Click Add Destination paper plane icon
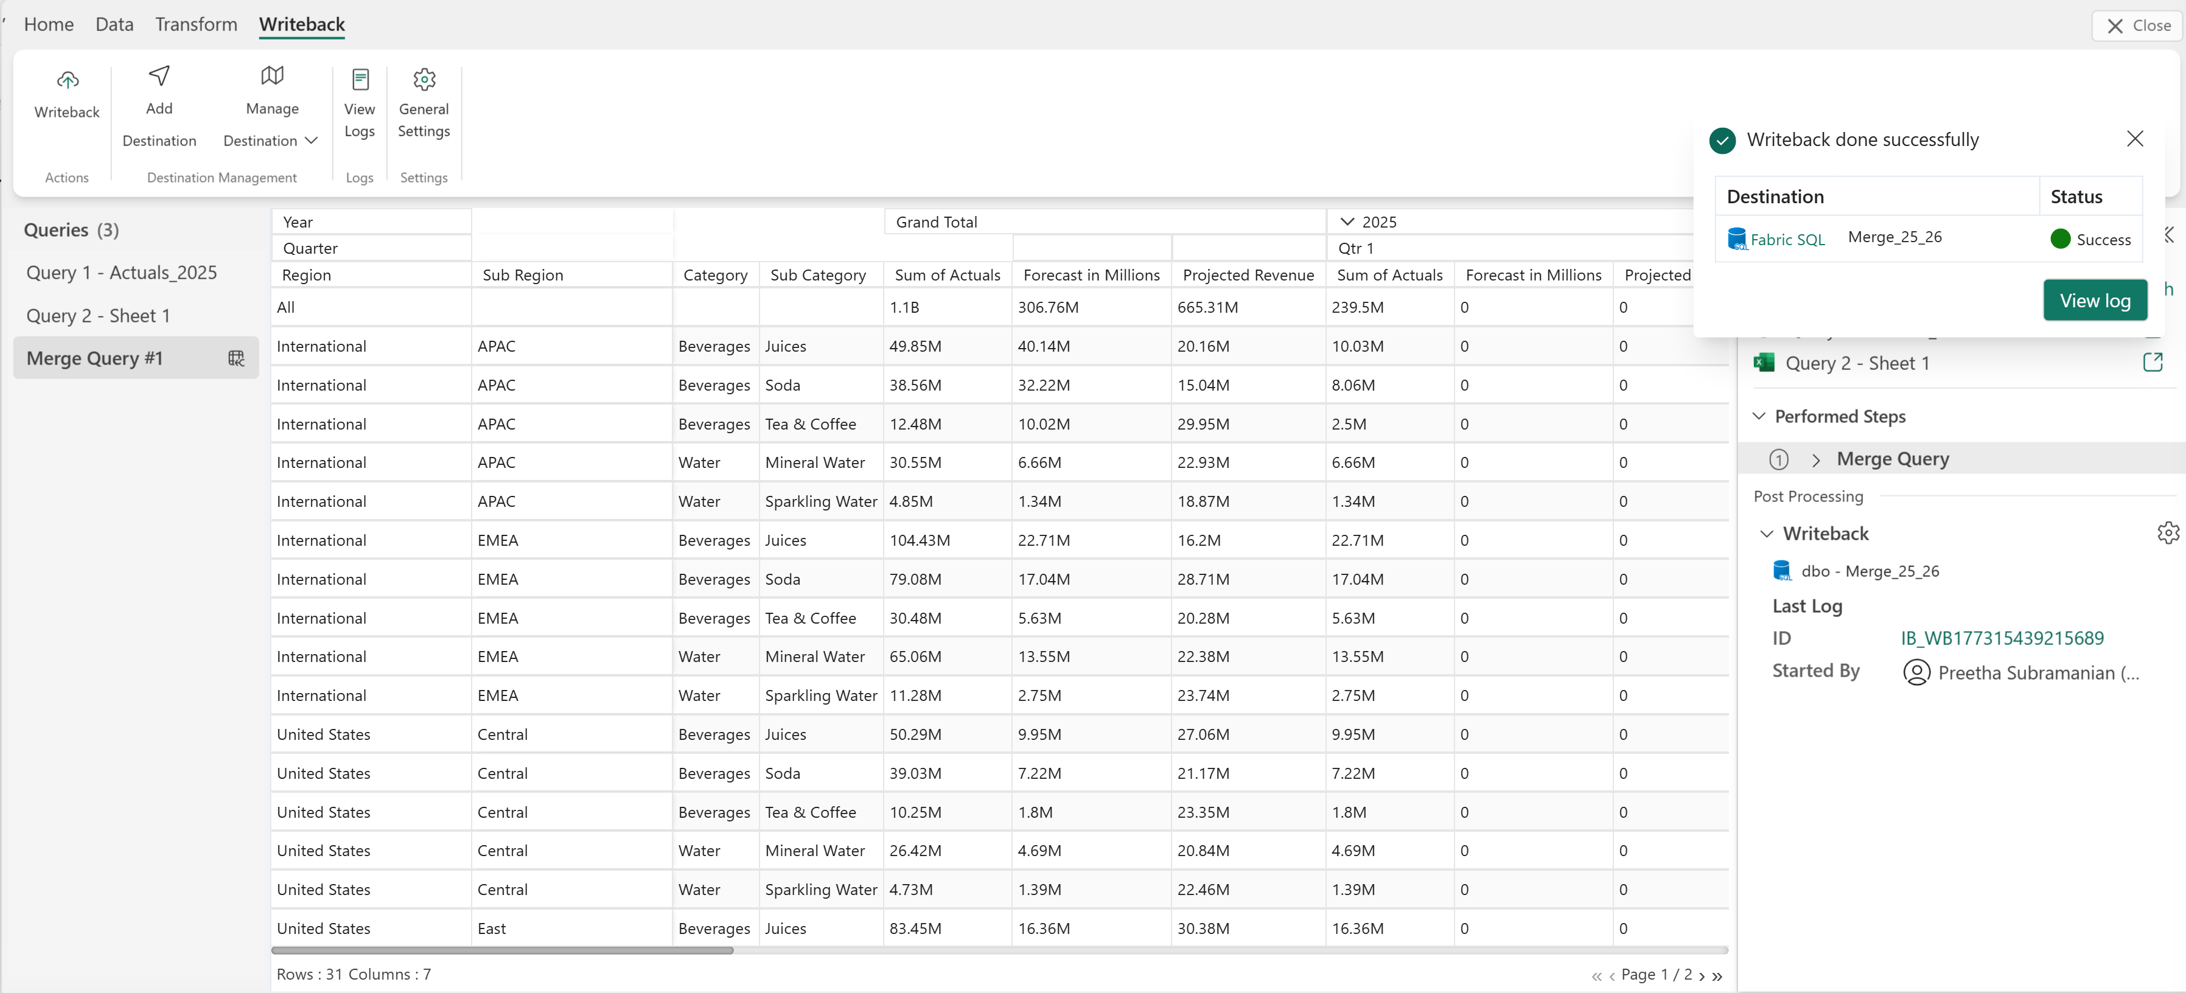Screen dimensions: 2186x993 pos(159,77)
